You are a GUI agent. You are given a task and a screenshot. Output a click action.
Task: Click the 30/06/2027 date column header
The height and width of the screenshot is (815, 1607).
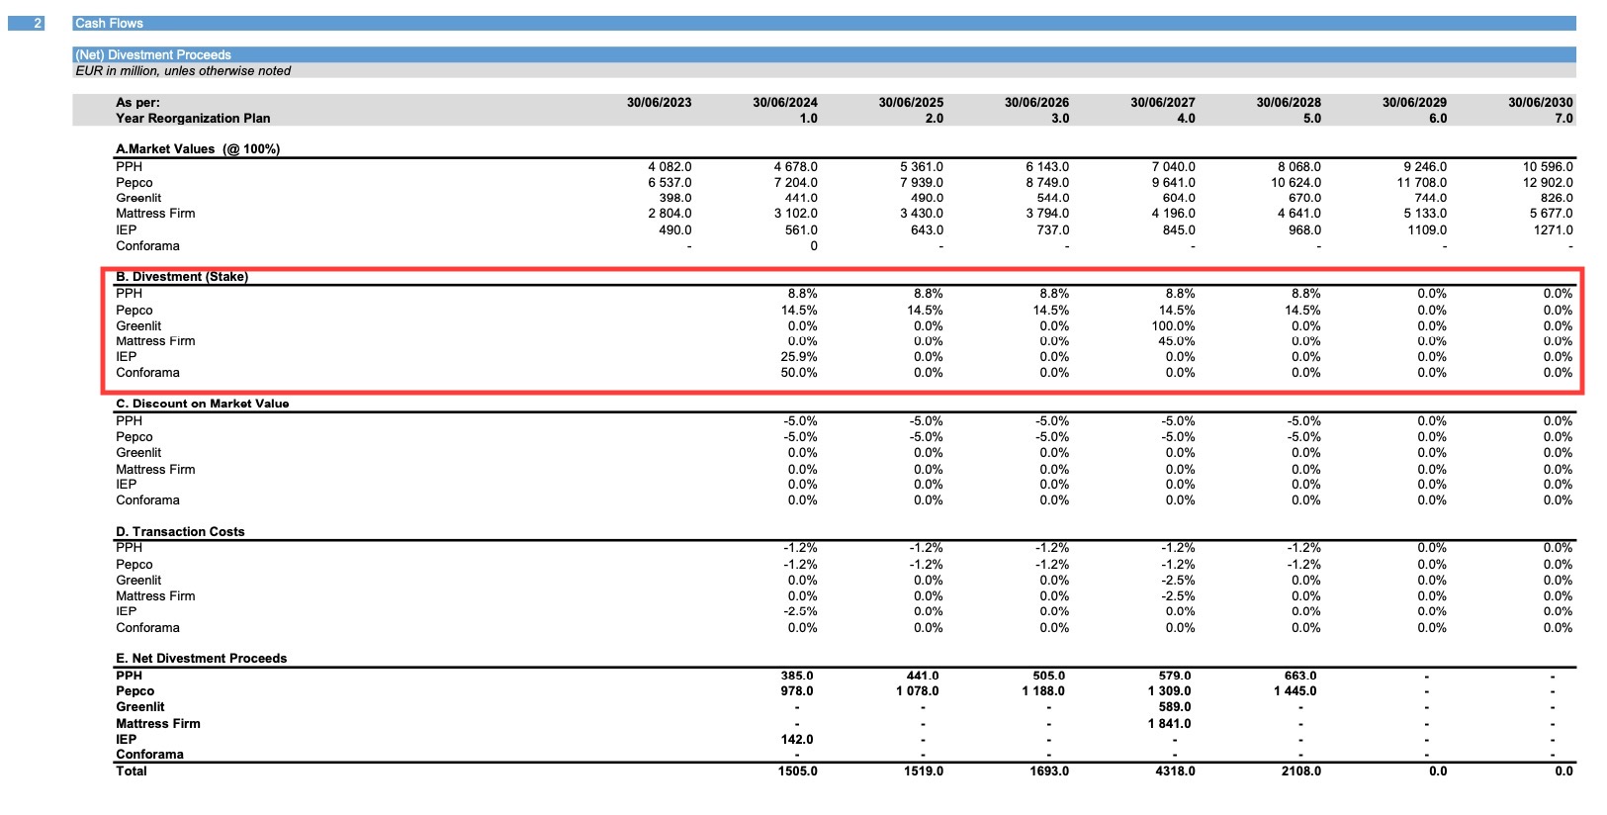[x=1163, y=102]
